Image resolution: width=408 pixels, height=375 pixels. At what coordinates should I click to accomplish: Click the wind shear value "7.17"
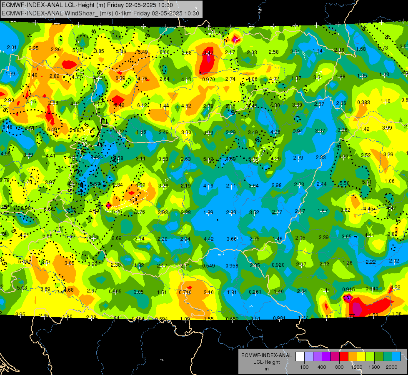coord(98,104)
